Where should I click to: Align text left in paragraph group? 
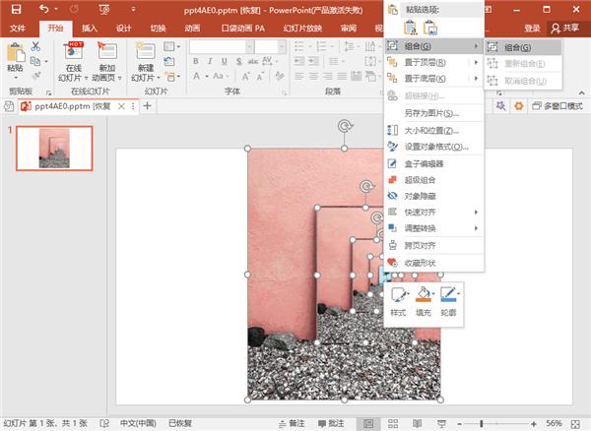(x=299, y=77)
